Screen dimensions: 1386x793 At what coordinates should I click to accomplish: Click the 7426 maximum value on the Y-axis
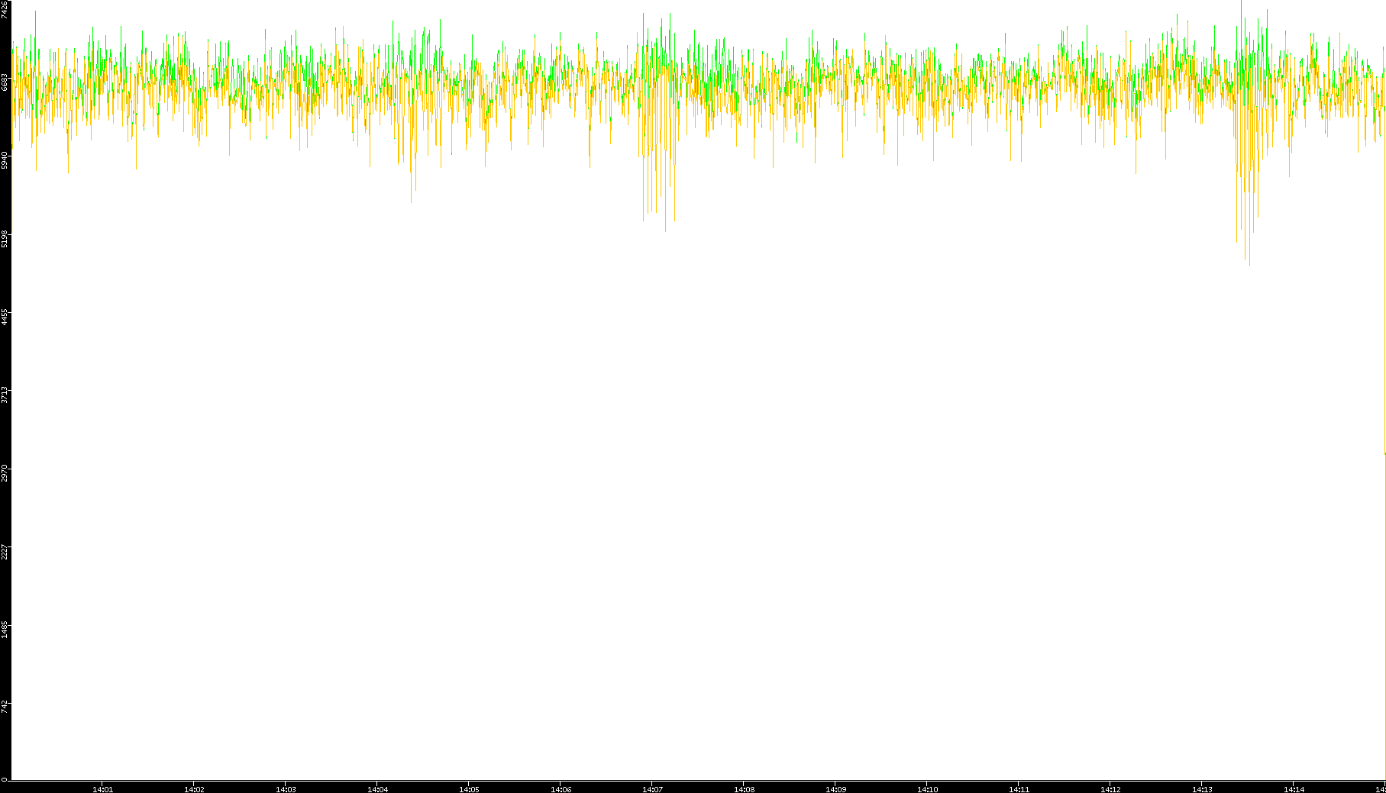pyautogui.click(x=5, y=10)
